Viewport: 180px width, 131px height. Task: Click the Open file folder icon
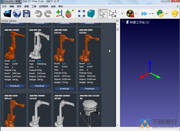pos(7,13)
